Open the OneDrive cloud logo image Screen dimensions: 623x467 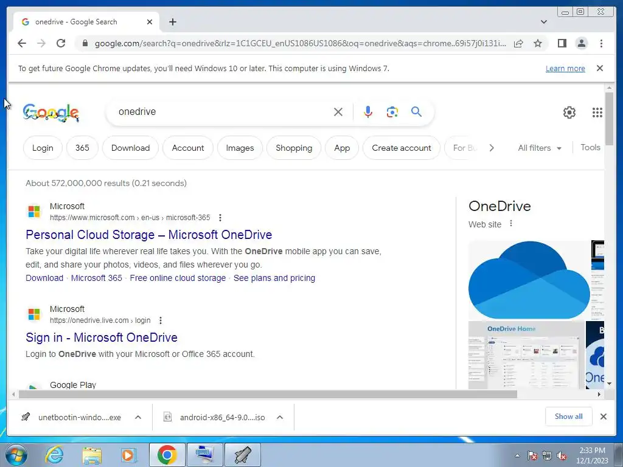pos(529,280)
